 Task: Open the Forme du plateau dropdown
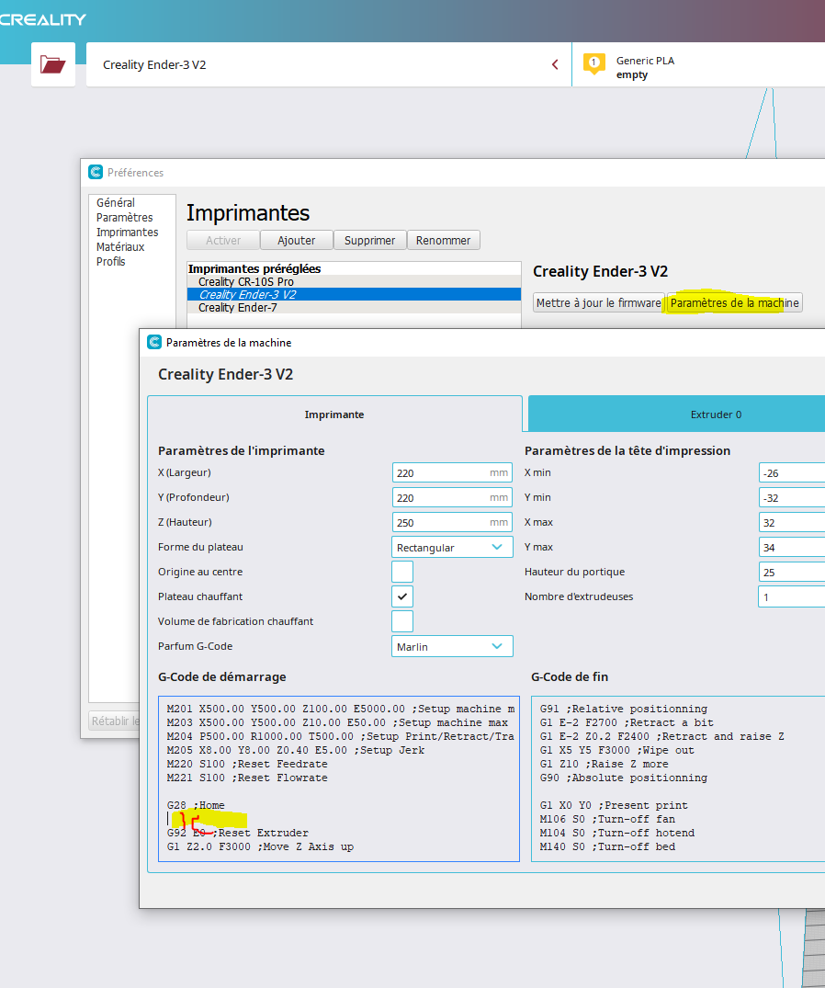(x=452, y=547)
